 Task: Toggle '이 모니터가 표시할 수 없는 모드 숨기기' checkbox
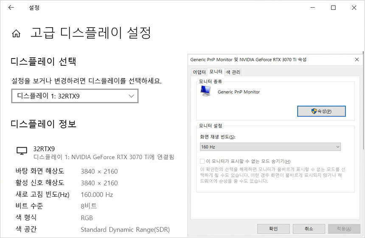tap(202, 161)
